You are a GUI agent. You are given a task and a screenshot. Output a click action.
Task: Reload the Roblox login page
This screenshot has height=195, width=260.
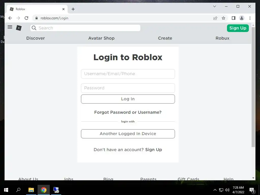26,18
